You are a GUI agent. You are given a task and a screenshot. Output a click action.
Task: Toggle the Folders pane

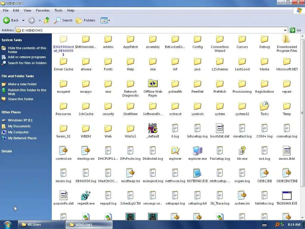tap(85, 20)
